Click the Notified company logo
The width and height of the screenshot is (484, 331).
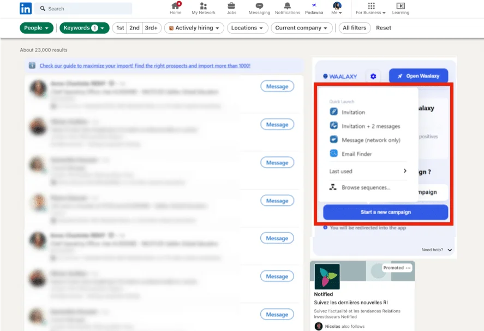pyautogui.click(x=327, y=276)
